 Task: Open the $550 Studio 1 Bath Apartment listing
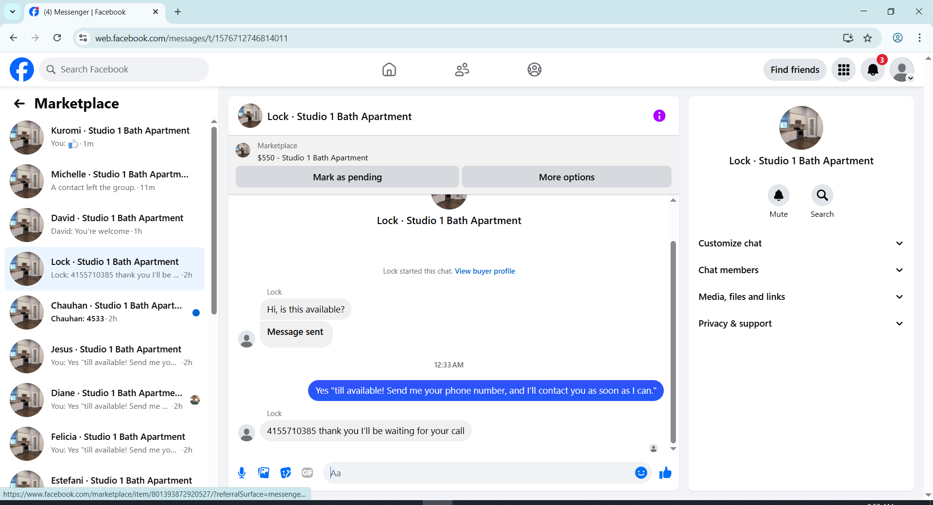tap(312, 157)
